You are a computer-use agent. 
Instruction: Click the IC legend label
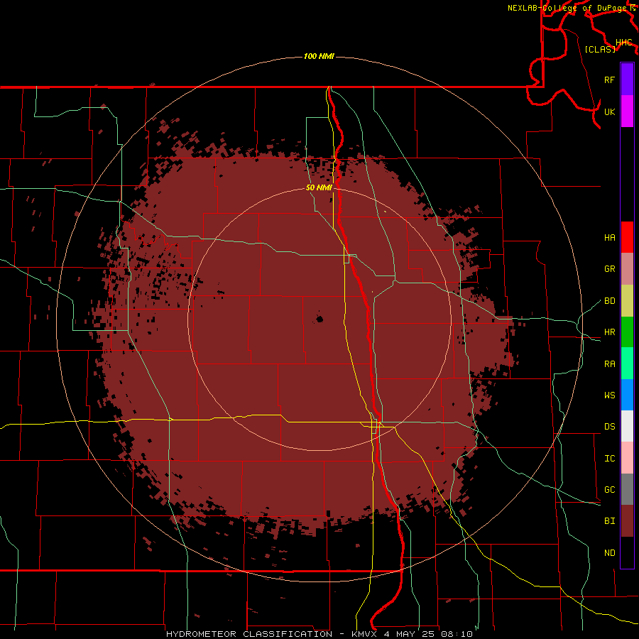pos(609,459)
